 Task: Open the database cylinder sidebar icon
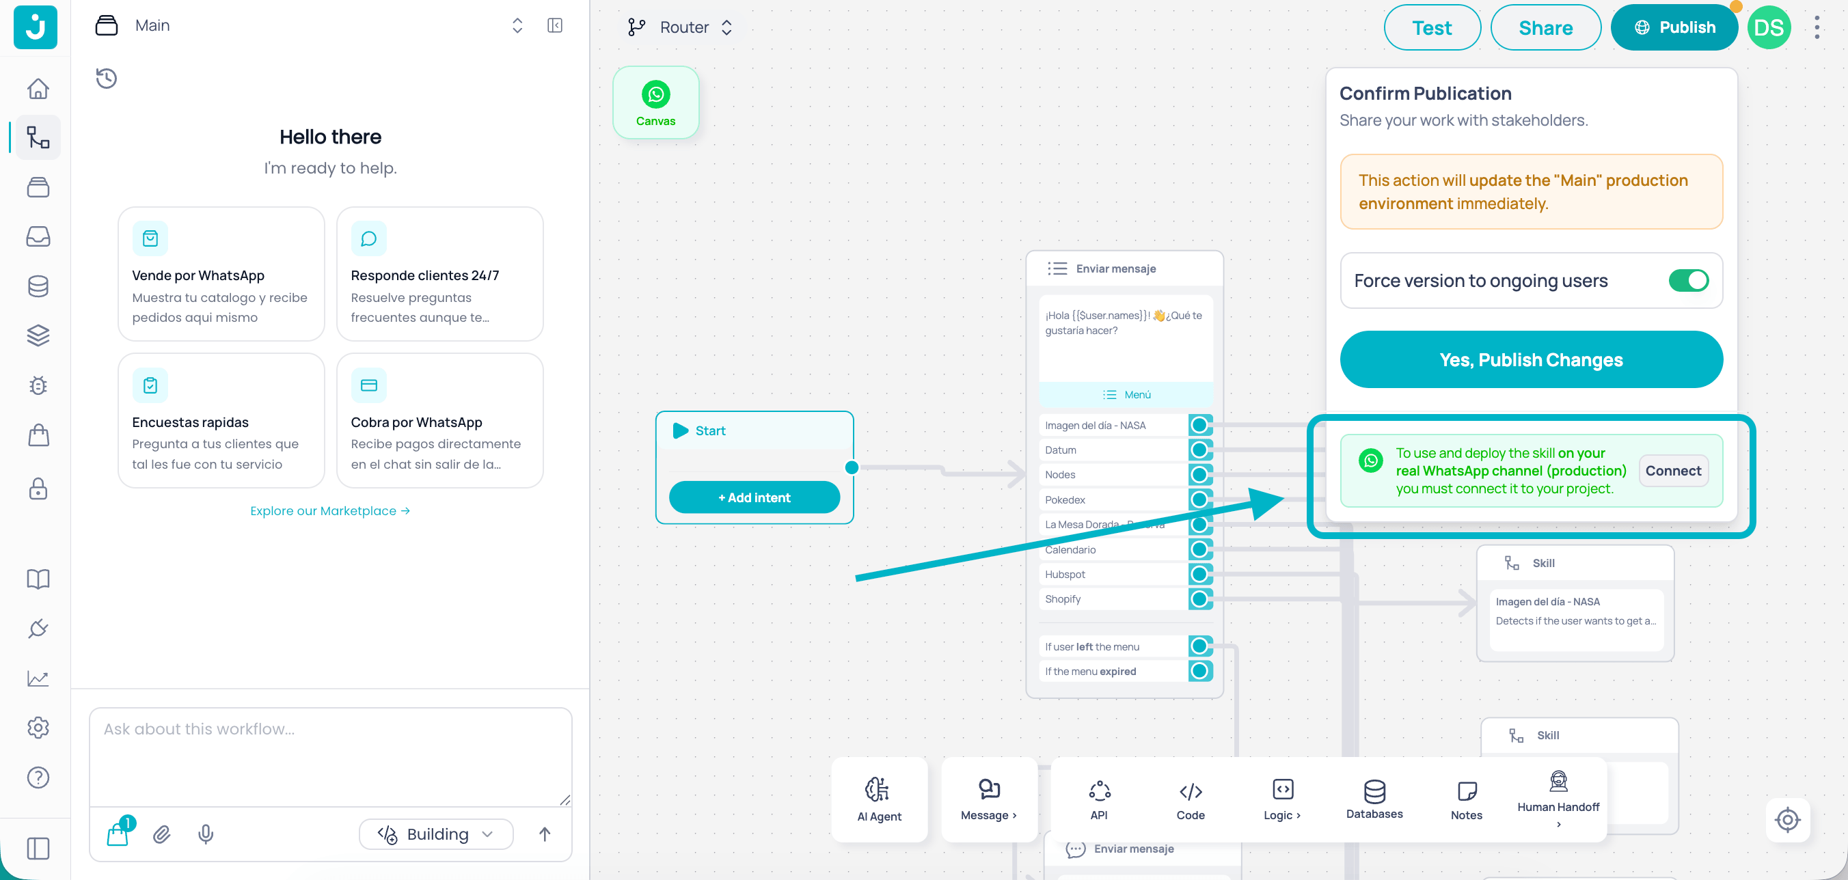point(38,286)
